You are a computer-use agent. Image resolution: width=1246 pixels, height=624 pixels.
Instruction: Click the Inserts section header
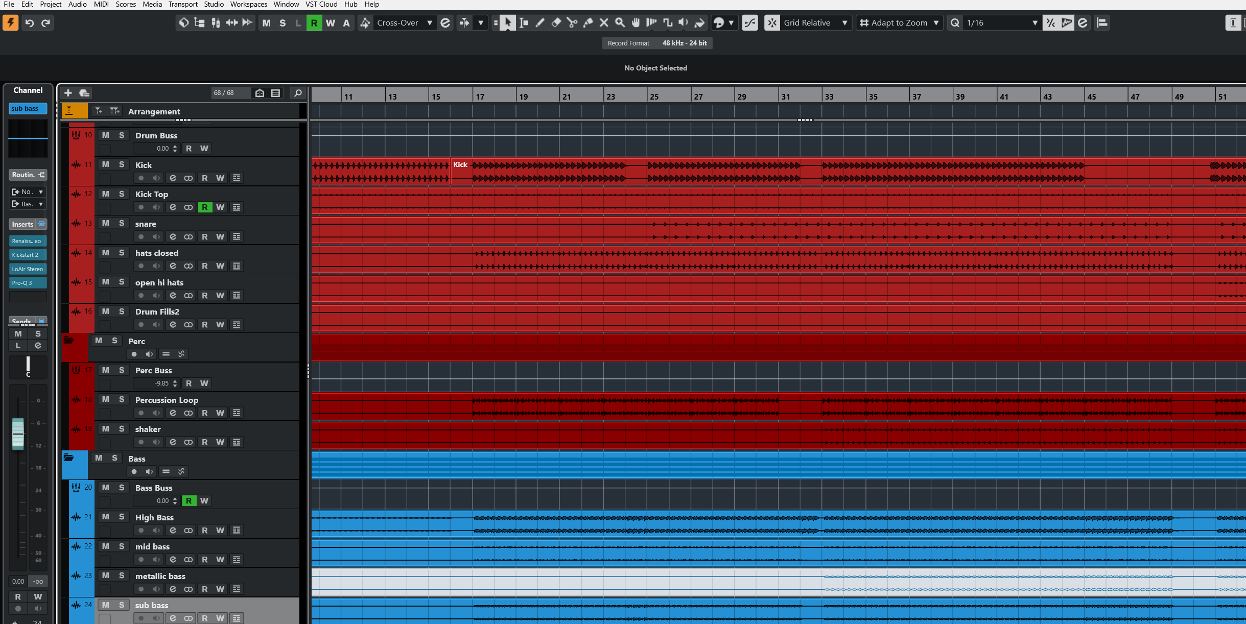(23, 224)
